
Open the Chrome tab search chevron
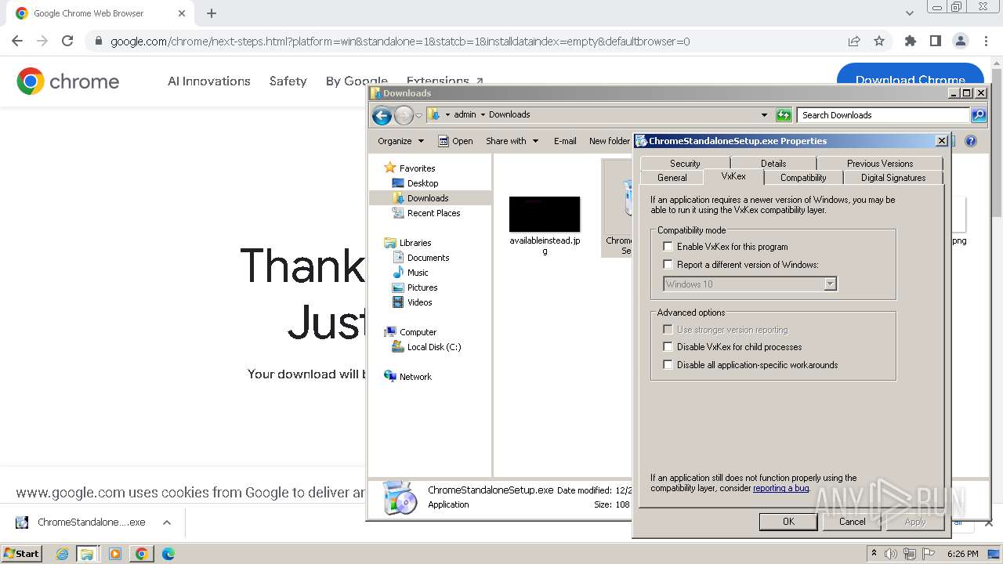point(909,13)
